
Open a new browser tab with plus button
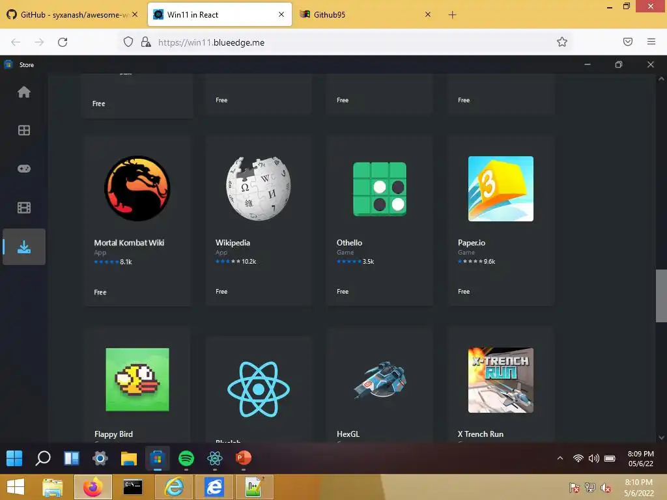click(x=452, y=15)
